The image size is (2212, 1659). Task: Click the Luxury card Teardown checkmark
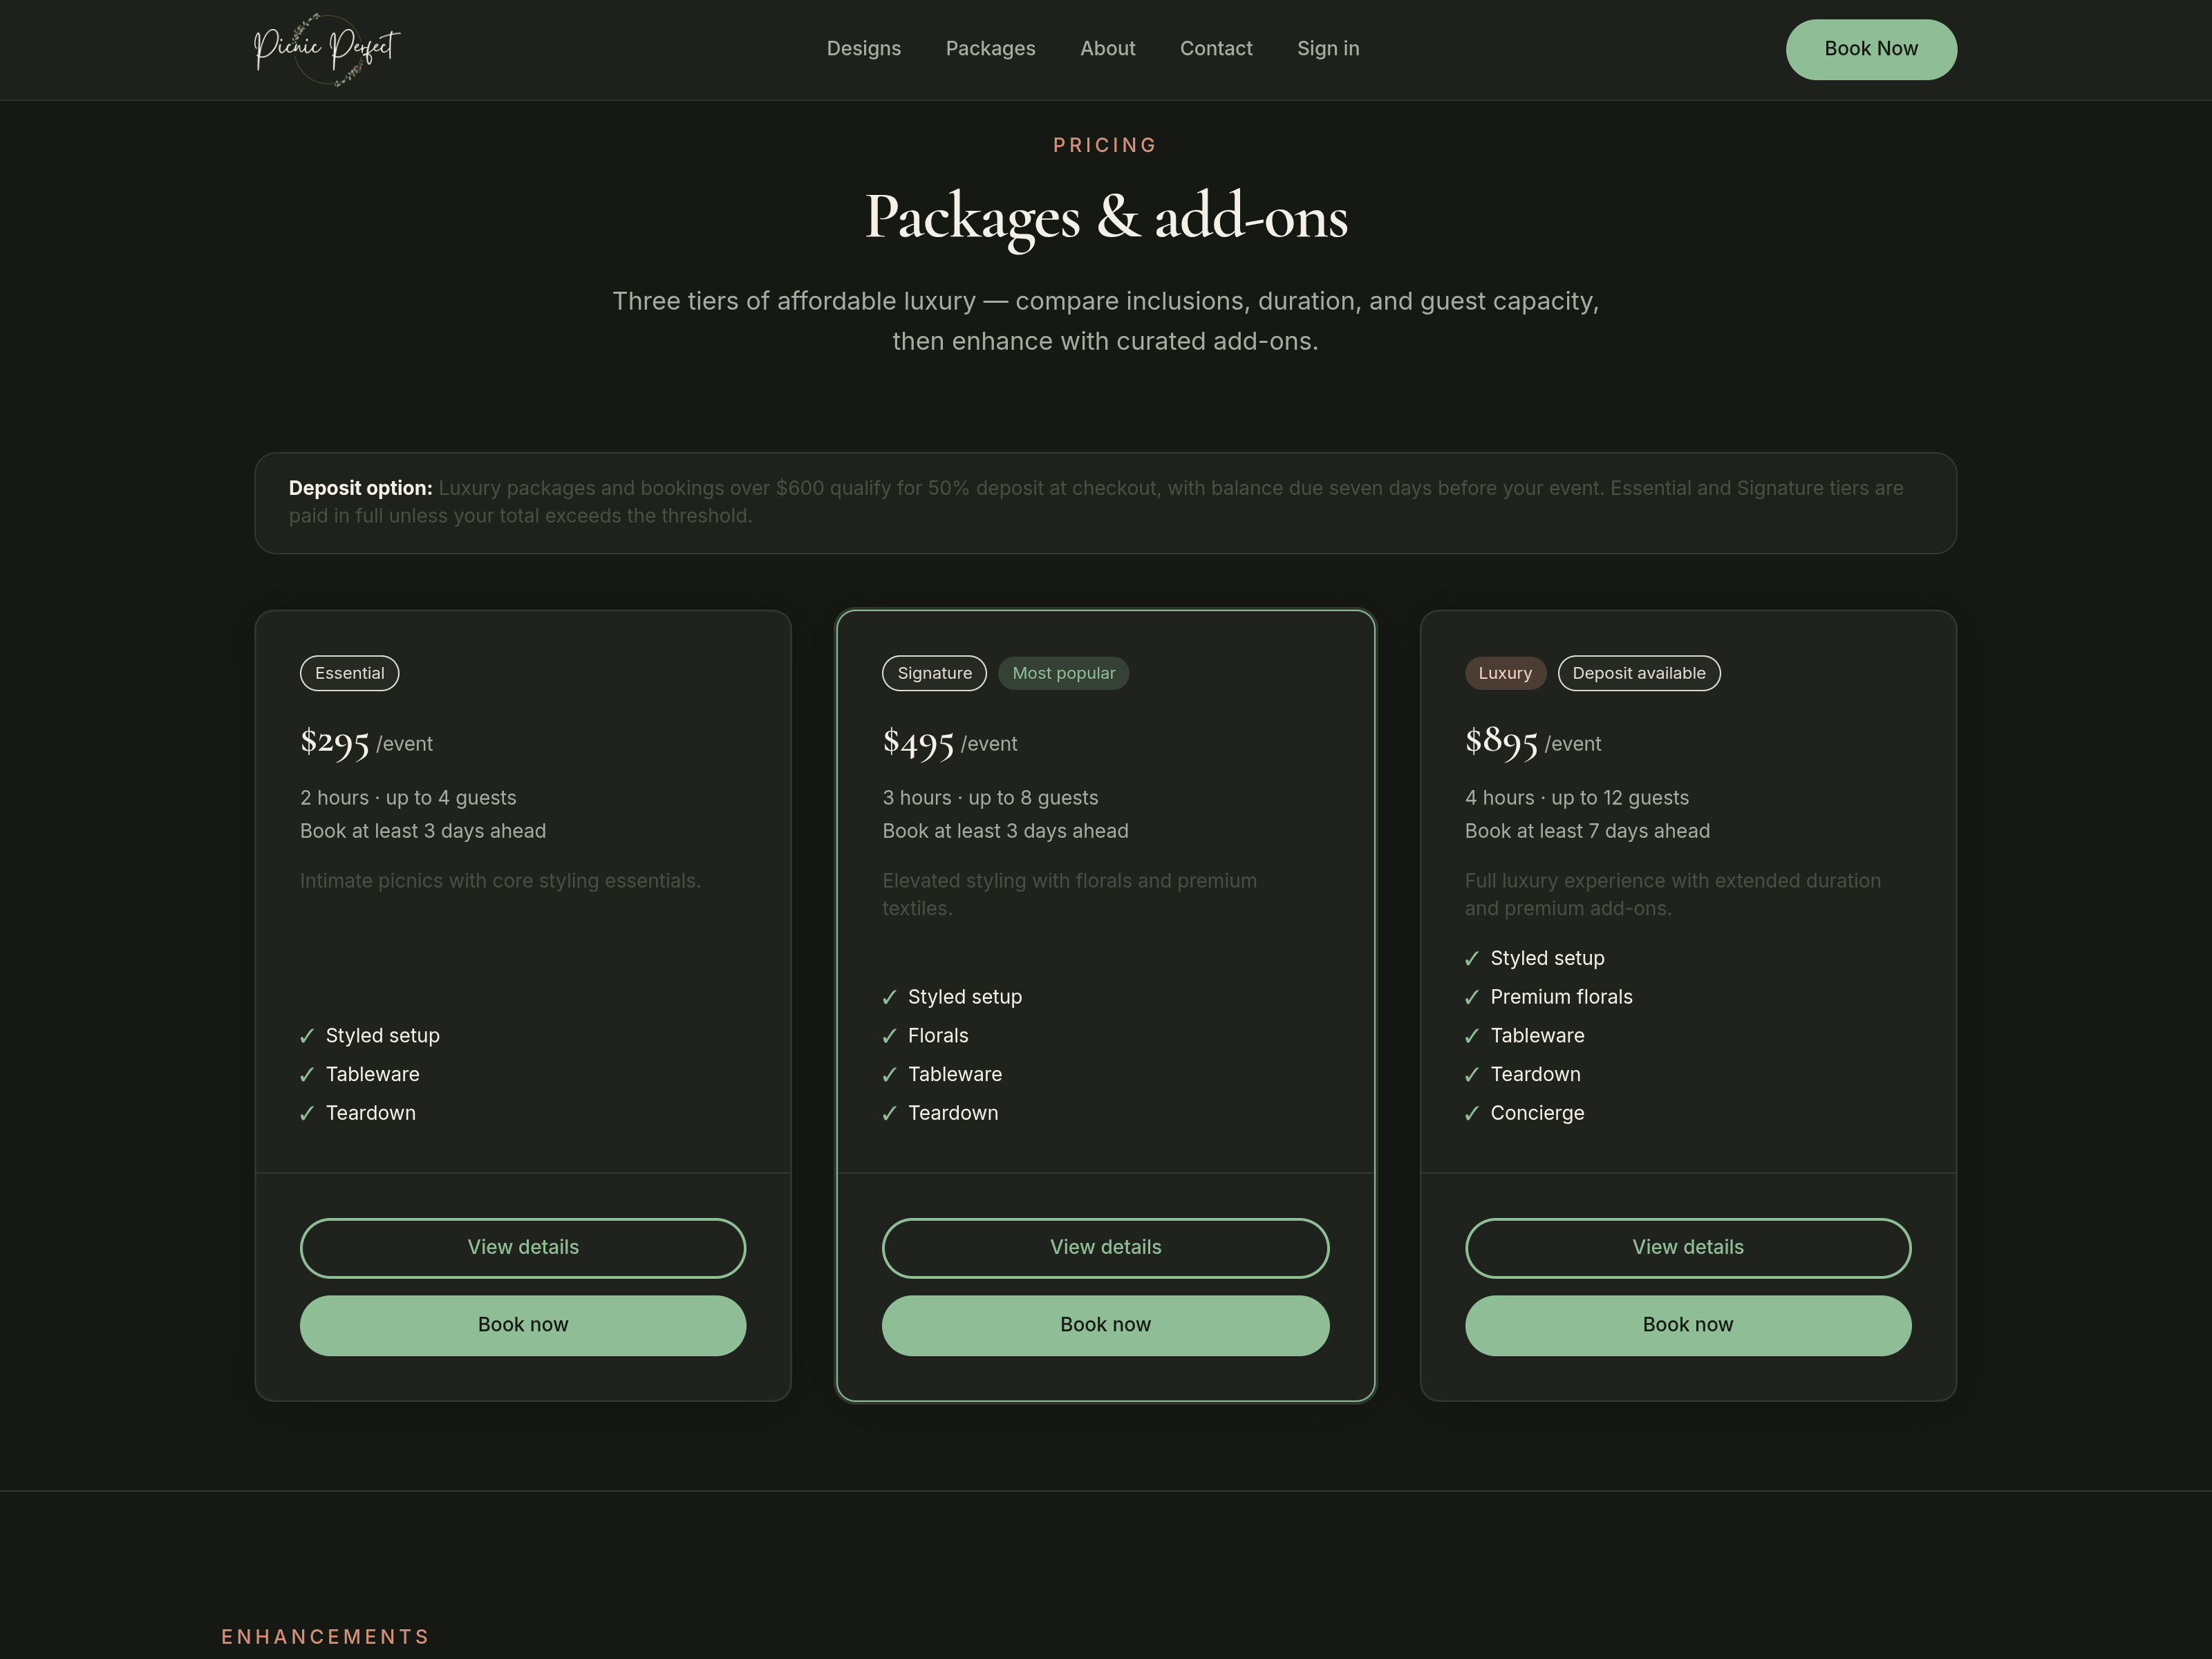coord(1471,1075)
